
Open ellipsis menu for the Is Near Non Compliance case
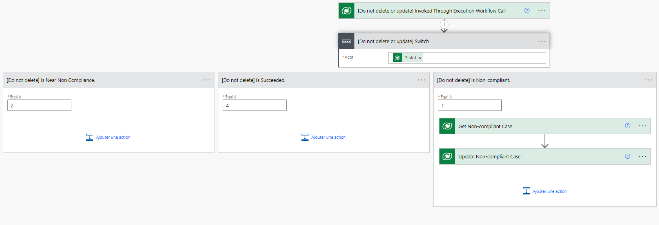click(x=206, y=80)
